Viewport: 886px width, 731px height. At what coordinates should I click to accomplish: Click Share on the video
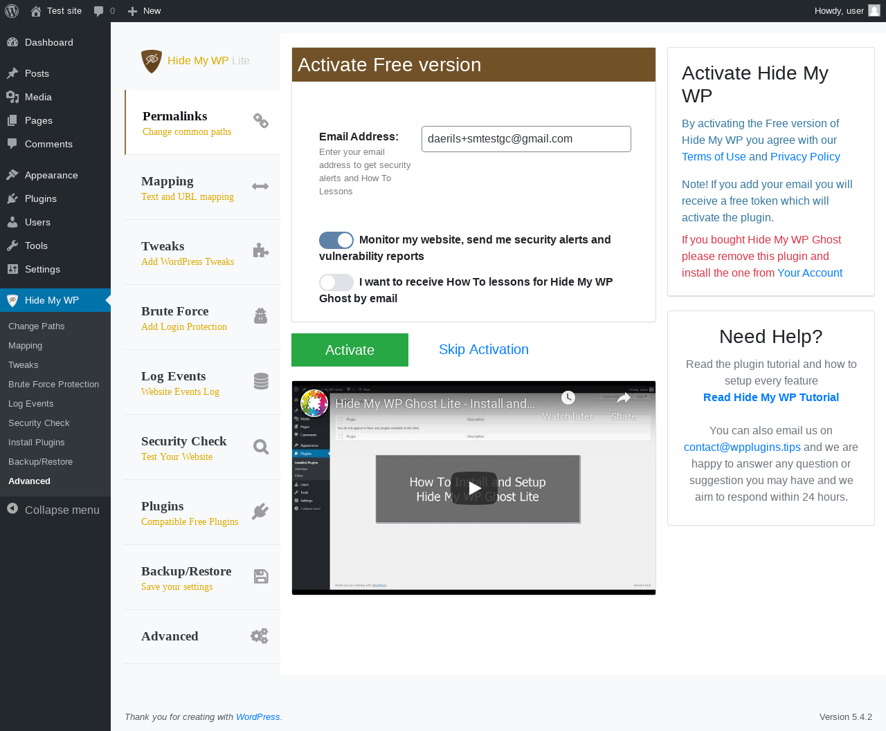624,406
